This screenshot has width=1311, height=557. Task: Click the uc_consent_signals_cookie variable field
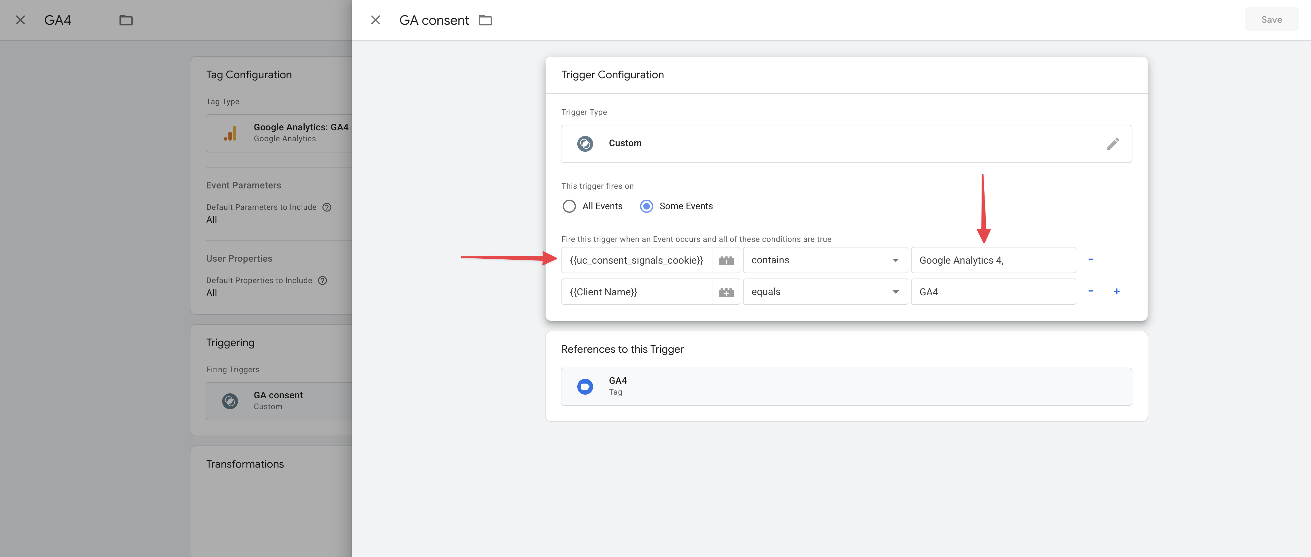click(x=637, y=260)
